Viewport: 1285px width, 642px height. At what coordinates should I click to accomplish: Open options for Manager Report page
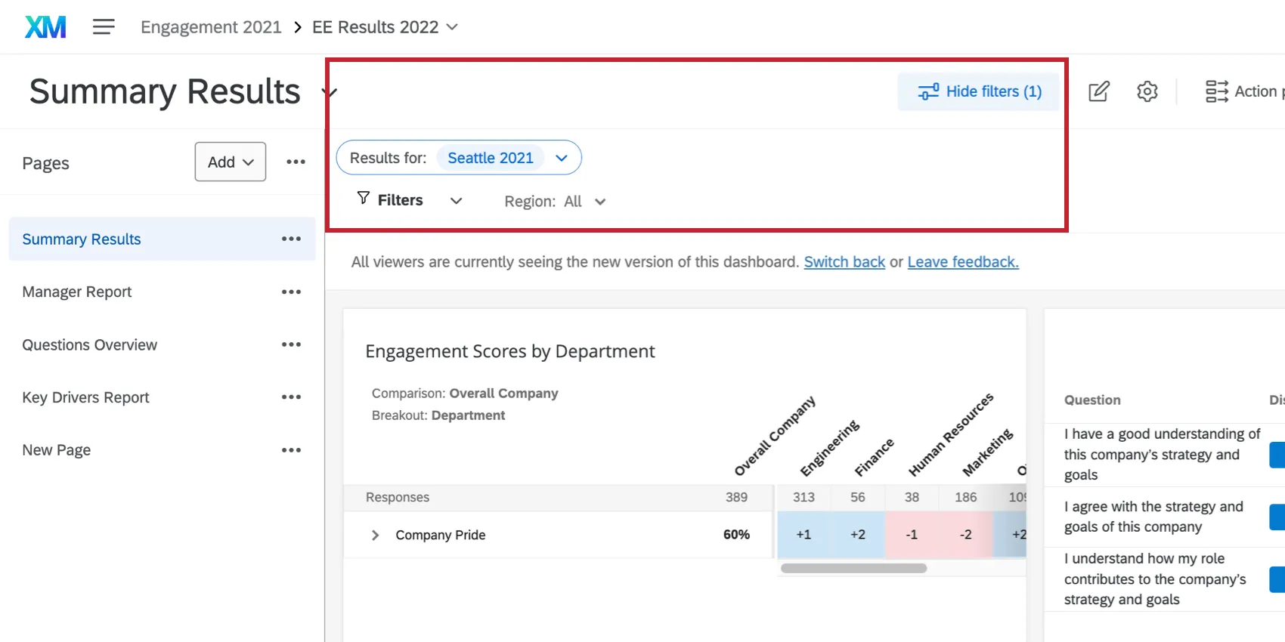(x=291, y=292)
